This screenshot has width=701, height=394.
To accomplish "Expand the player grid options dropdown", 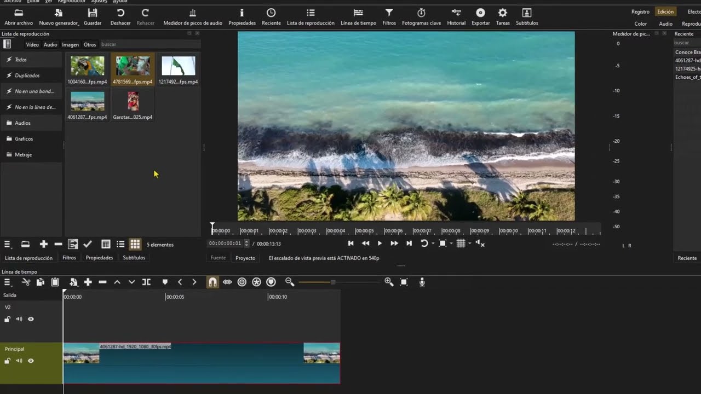I will [470, 244].
